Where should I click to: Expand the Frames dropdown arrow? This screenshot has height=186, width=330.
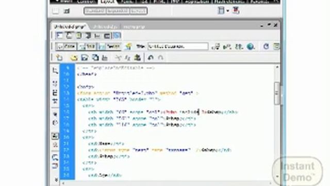pyautogui.click(x=228, y=11)
